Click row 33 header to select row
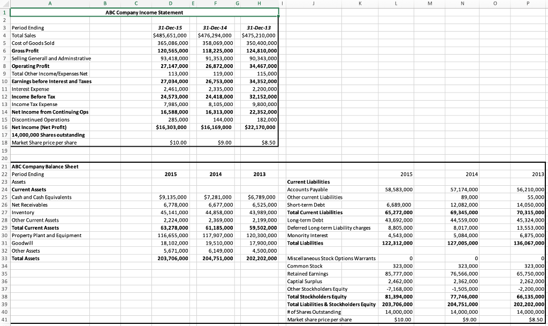Viewport: 548px width, 326px height. tap(4, 259)
